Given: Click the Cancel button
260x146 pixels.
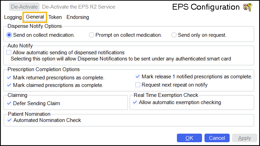Looking at the screenshot, I should coord(217,138).
